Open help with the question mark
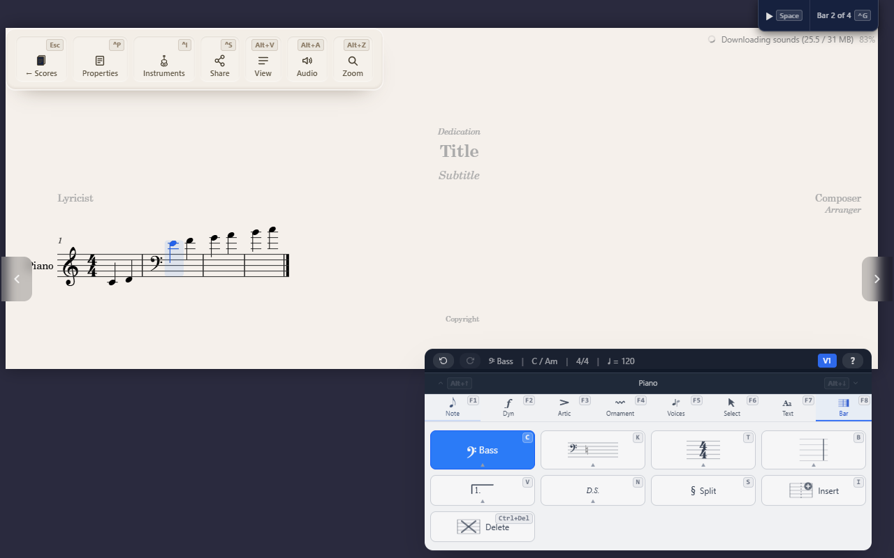The image size is (894, 558). [852, 361]
